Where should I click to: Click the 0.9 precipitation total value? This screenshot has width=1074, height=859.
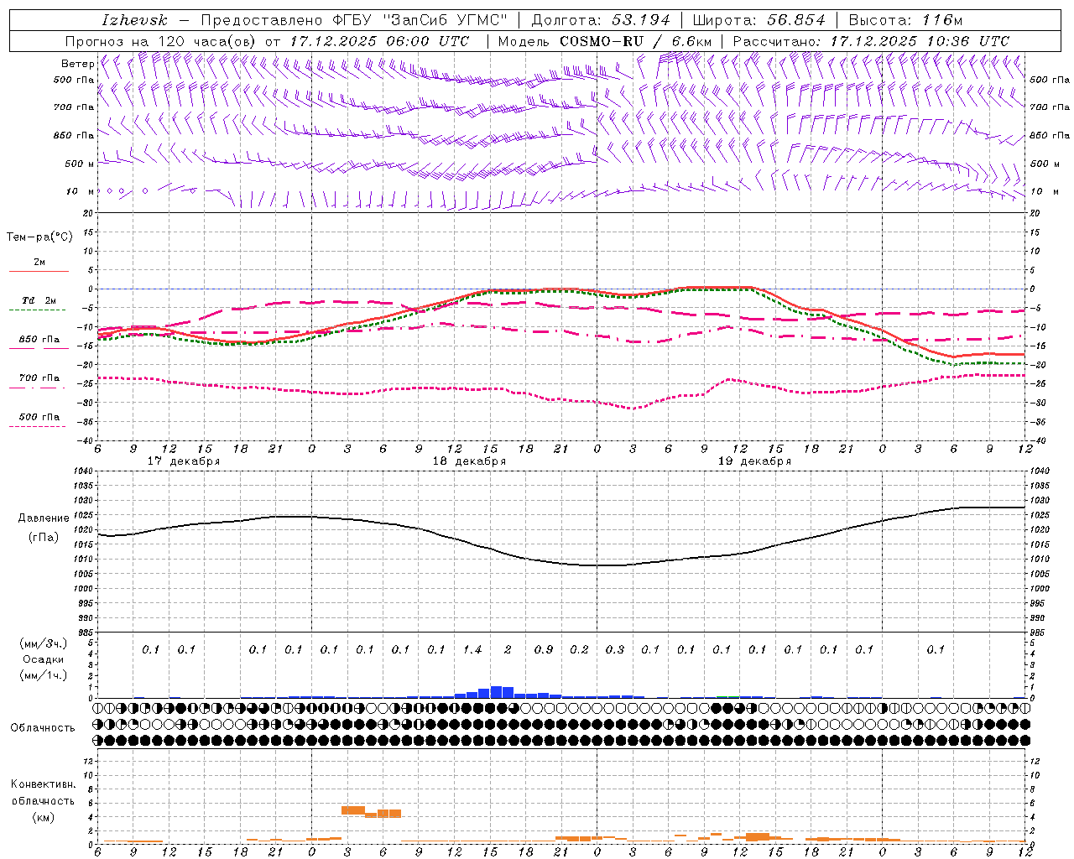544,649
